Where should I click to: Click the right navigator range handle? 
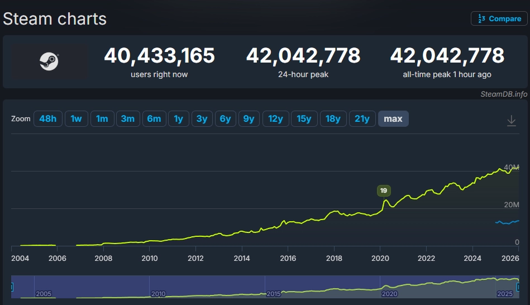(x=519, y=287)
